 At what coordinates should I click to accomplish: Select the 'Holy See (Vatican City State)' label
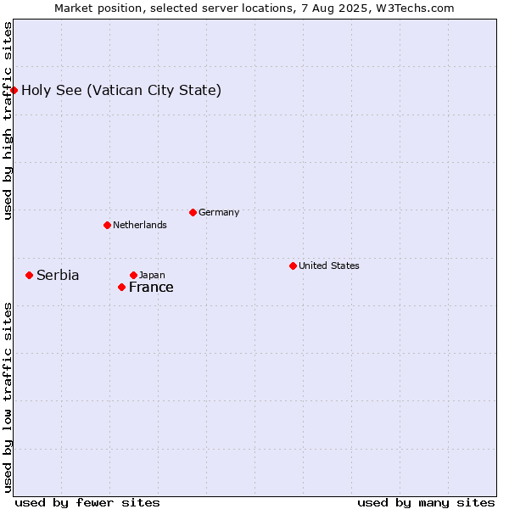click(121, 90)
